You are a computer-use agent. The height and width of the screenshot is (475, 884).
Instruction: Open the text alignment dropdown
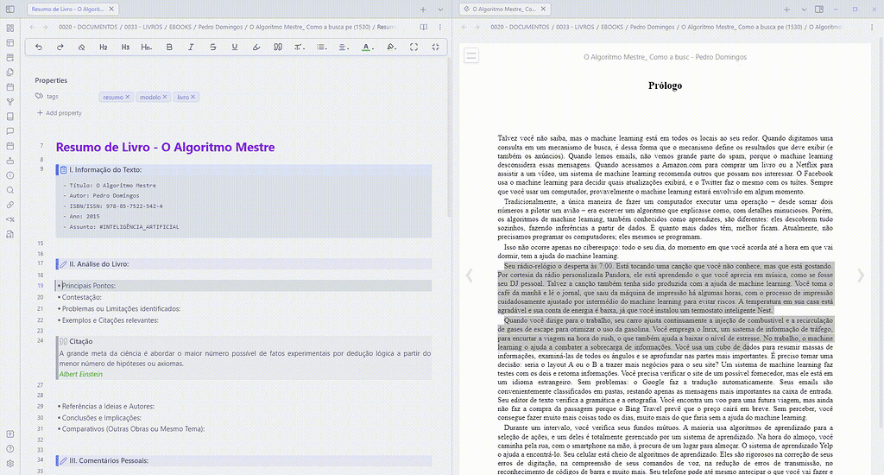click(344, 47)
